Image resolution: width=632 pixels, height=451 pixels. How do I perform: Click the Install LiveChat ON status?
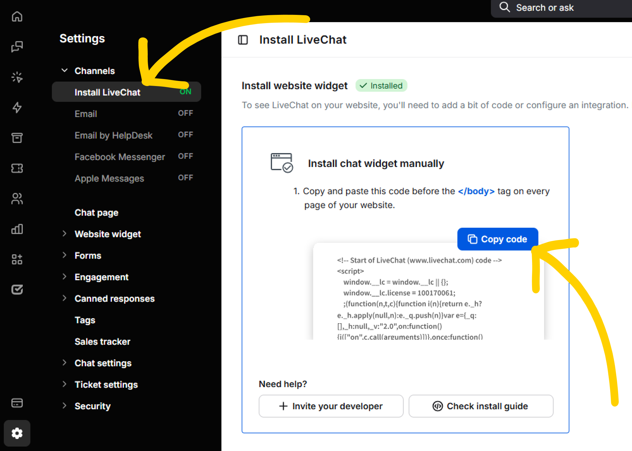[185, 92]
